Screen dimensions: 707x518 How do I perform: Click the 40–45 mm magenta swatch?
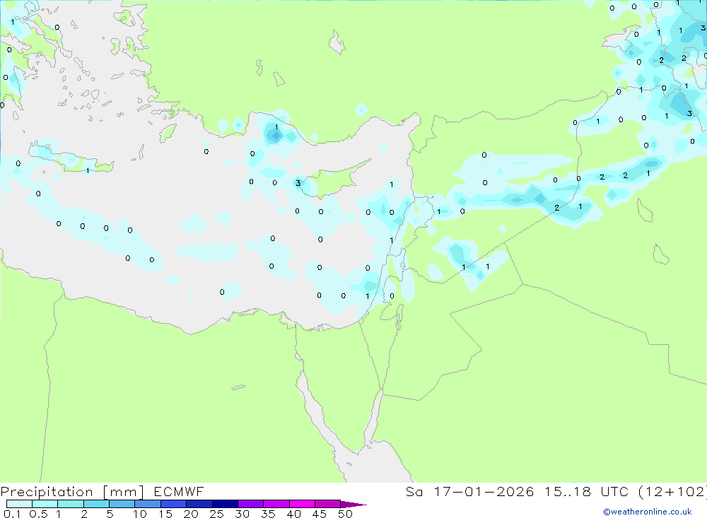click(302, 504)
